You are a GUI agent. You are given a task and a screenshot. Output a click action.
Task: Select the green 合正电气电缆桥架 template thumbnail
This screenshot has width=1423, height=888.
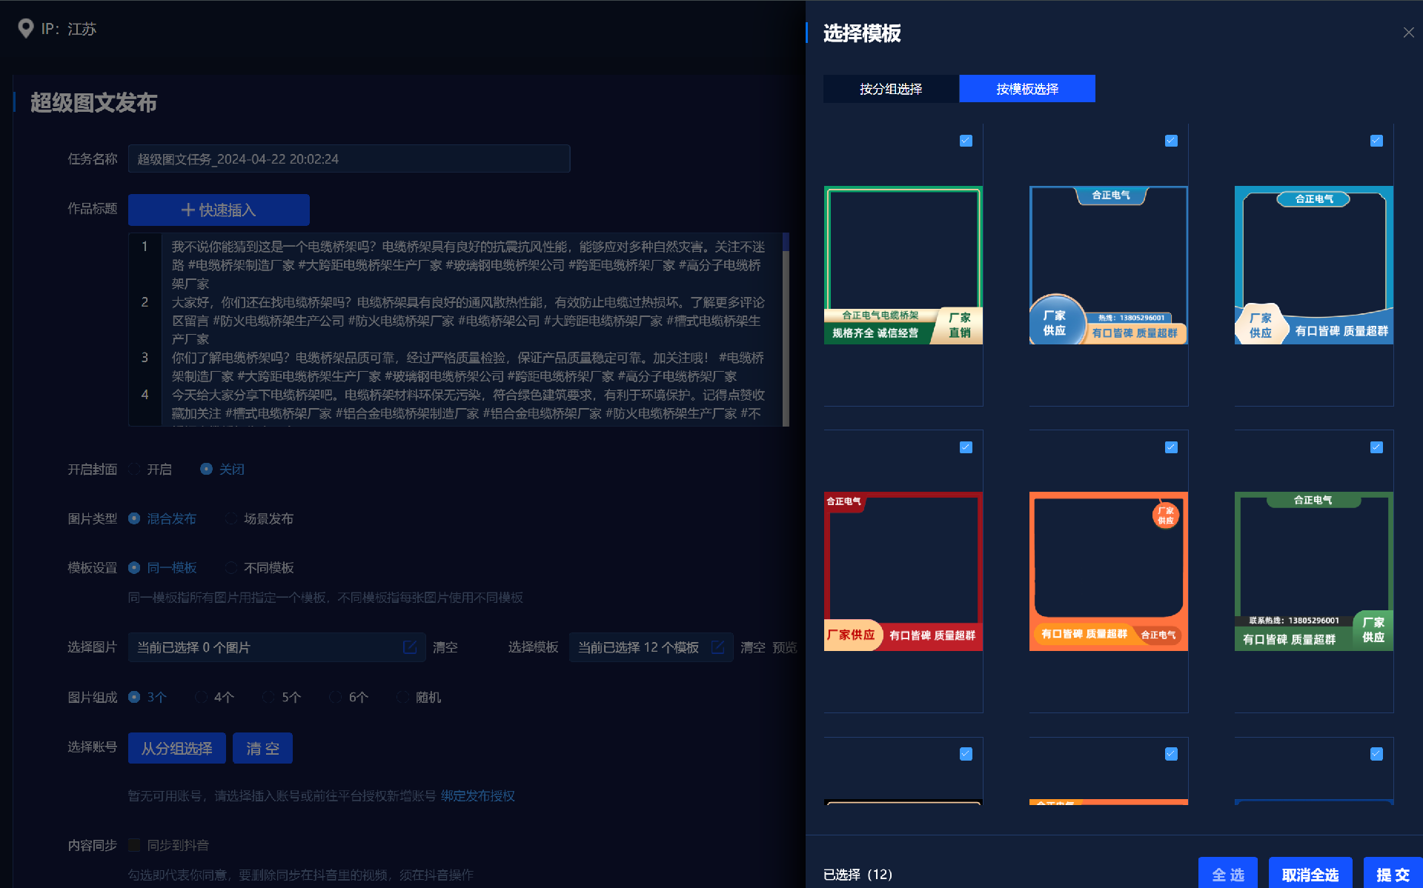903,265
